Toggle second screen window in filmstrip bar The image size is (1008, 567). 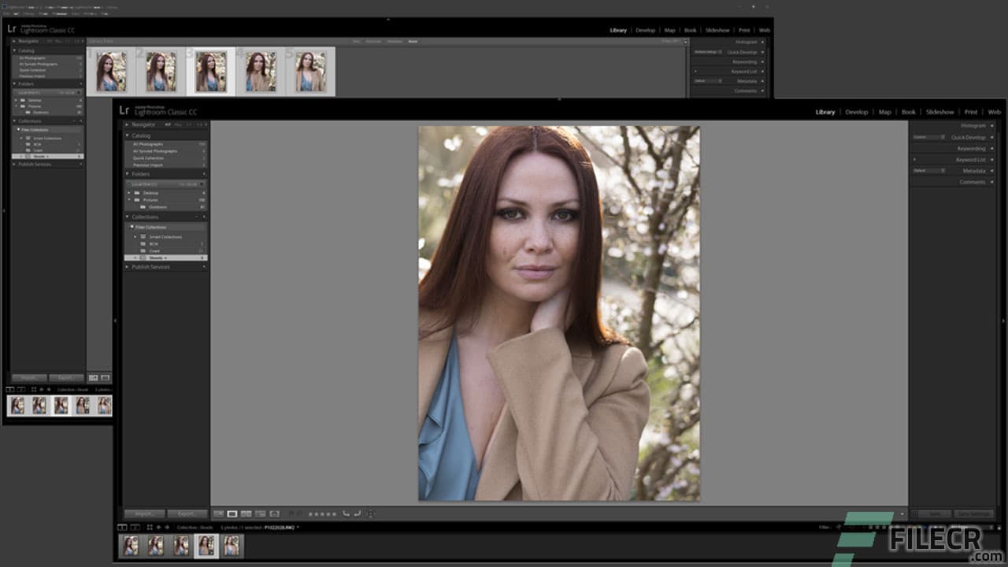134,526
